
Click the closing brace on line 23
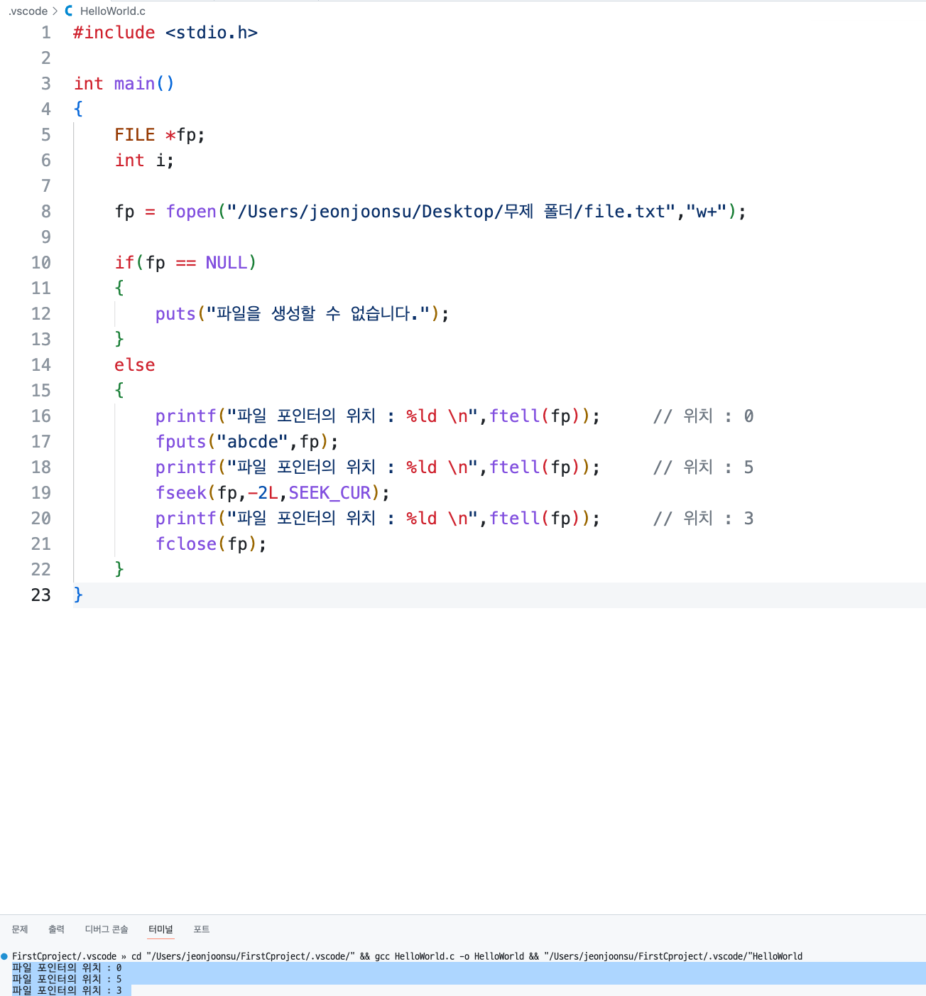[x=78, y=595]
